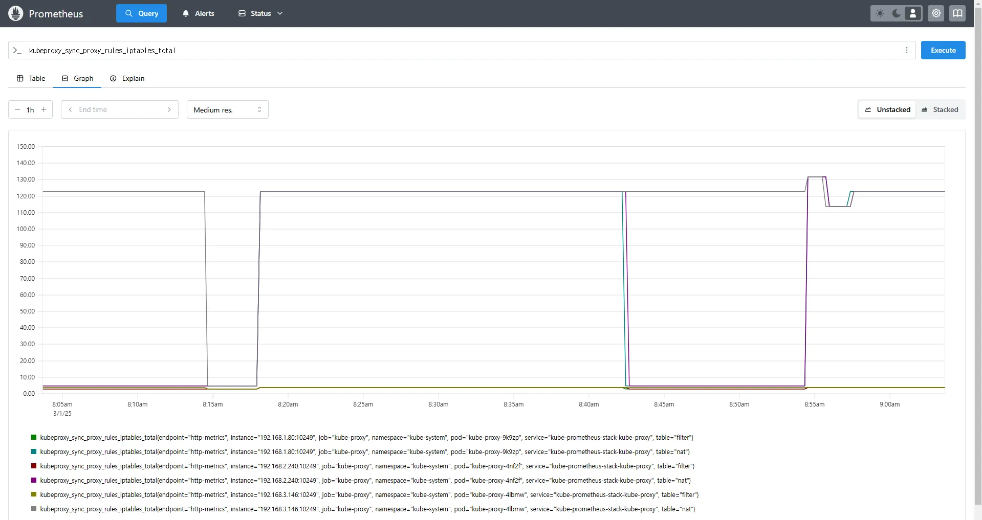
Task: Decrease the time range with minus
Action: point(17,109)
